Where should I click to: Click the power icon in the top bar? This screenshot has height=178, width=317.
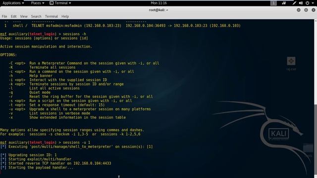[x=307, y=3]
